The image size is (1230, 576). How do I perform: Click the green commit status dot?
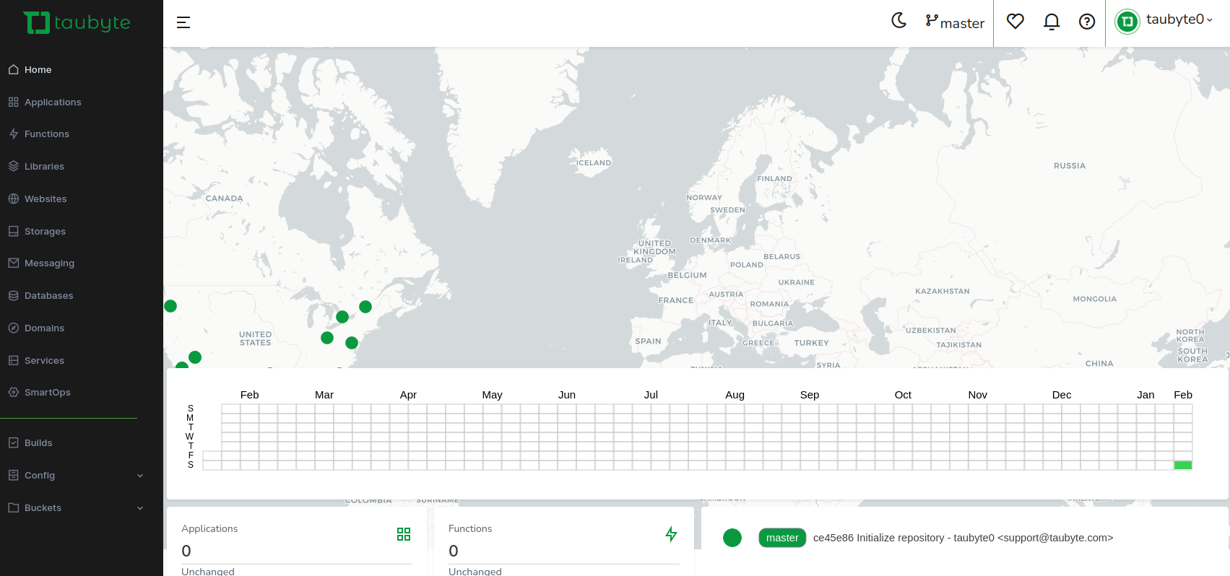point(732,538)
